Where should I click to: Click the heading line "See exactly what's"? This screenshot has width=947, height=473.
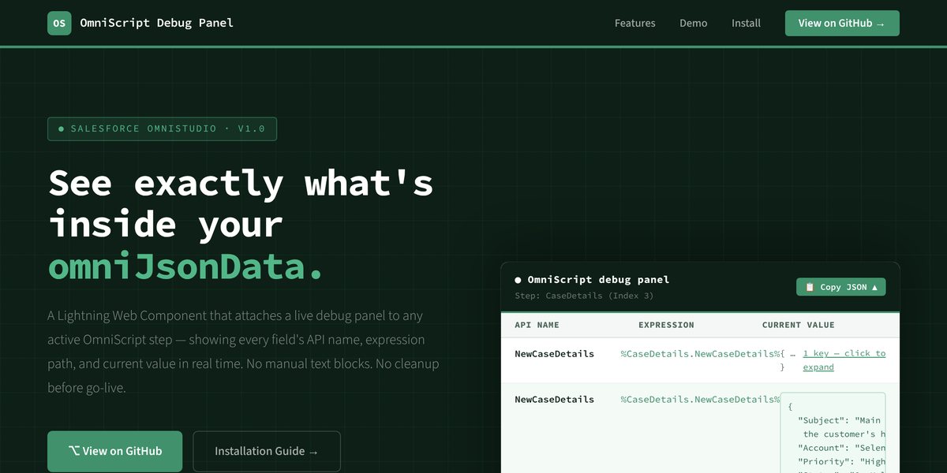pos(241,183)
